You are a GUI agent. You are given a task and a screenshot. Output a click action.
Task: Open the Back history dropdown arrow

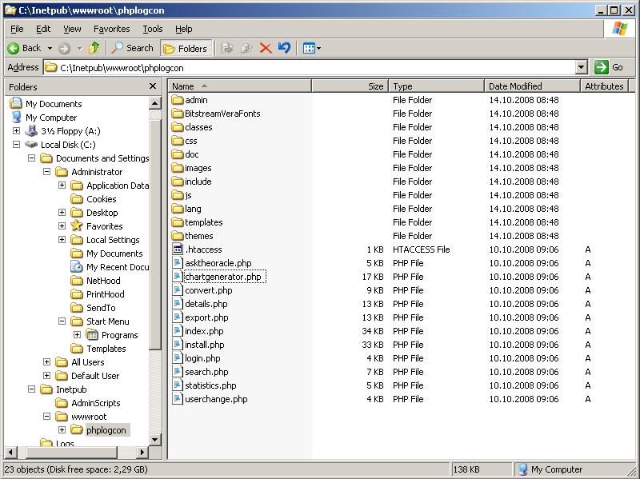[50, 49]
